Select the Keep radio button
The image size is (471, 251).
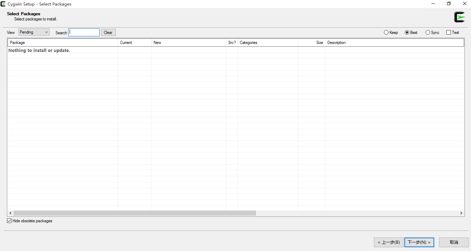pyautogui.click(x=391, y=33)
